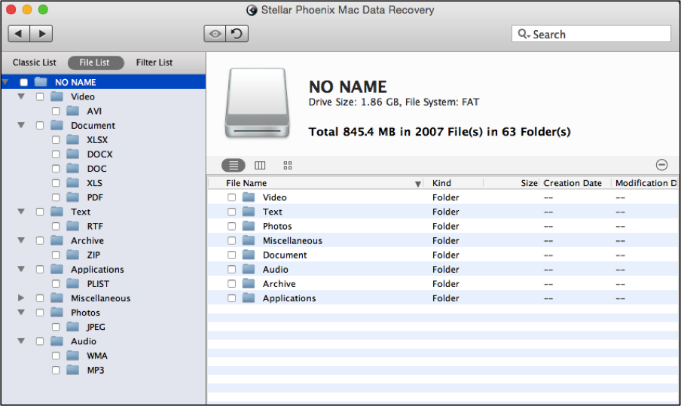Click the Miscellaneous folder icon in file table

click(x=249, y=240)
